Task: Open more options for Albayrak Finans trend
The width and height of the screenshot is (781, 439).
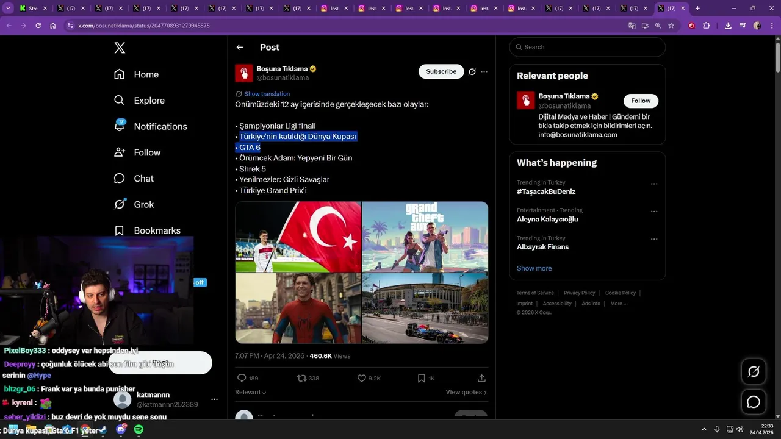Action: pyautogui.click(x=654, y=239)
